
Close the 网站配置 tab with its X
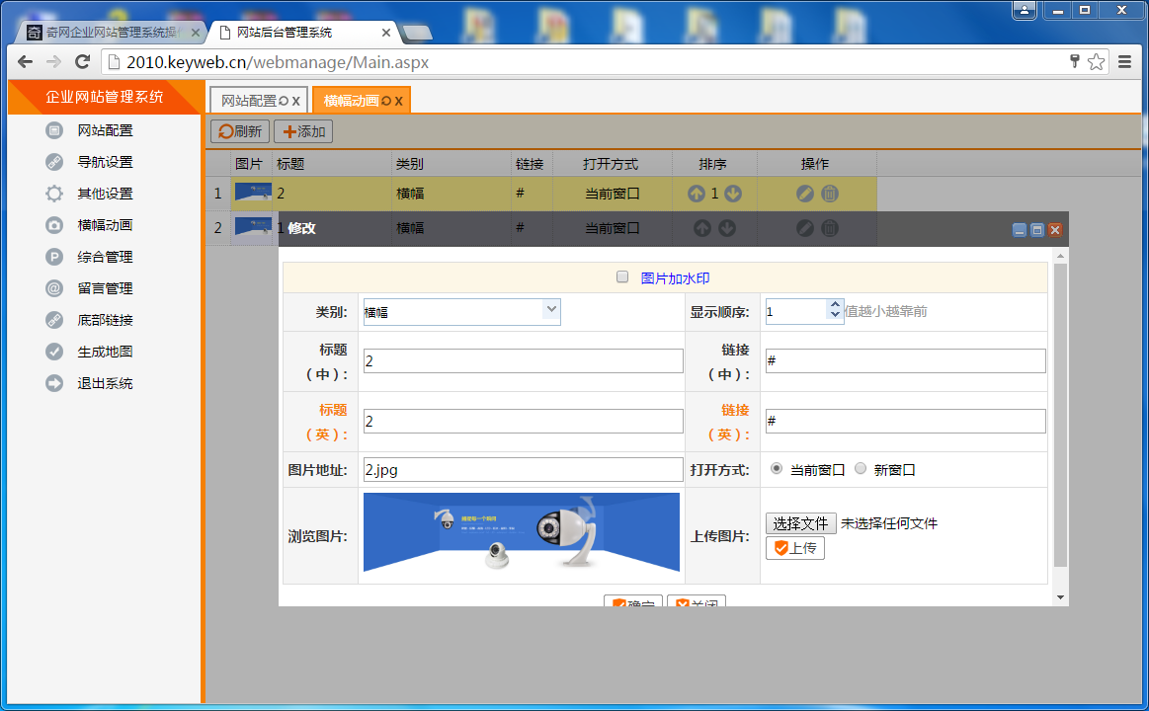[x=296, y=101]
